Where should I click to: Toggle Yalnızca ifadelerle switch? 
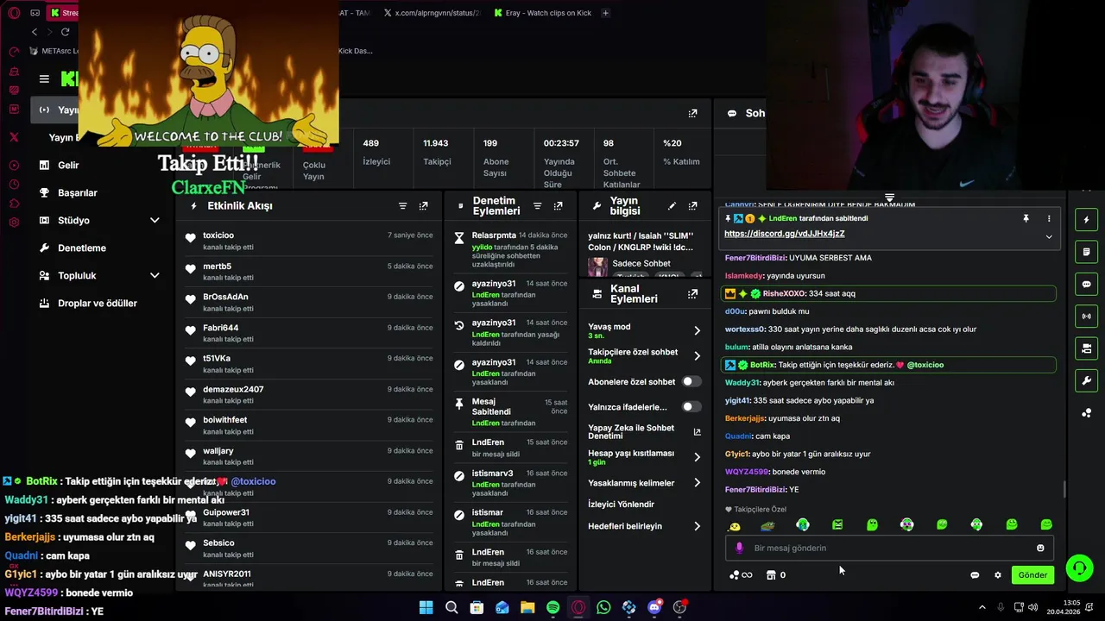691,406
